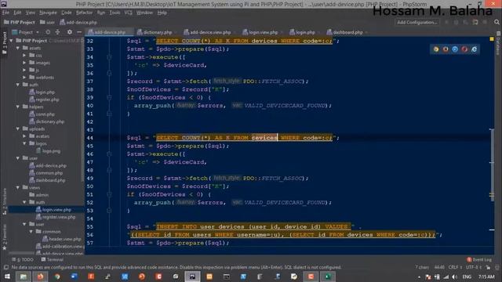Viewport: 502px width, 282px height.
Task: Open File Explorer from the taskbar
Action: 23,277
